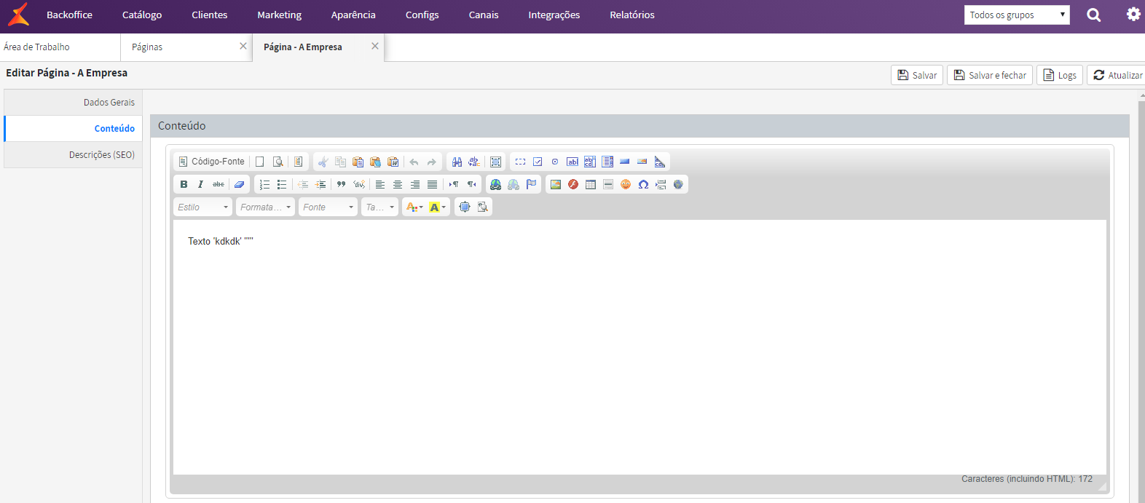Insert a Horizontal Line
The width and height of the screenshot is (1145, 503).
608,184
